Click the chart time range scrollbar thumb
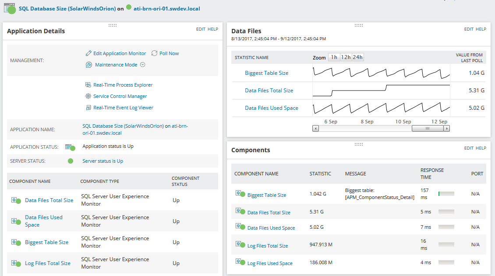495x276 pixels. (x=427, y=129)
